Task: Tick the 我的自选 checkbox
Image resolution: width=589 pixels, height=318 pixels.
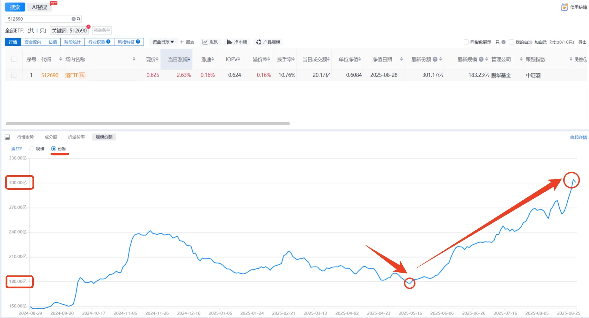Action: click(x=511, y=42)
